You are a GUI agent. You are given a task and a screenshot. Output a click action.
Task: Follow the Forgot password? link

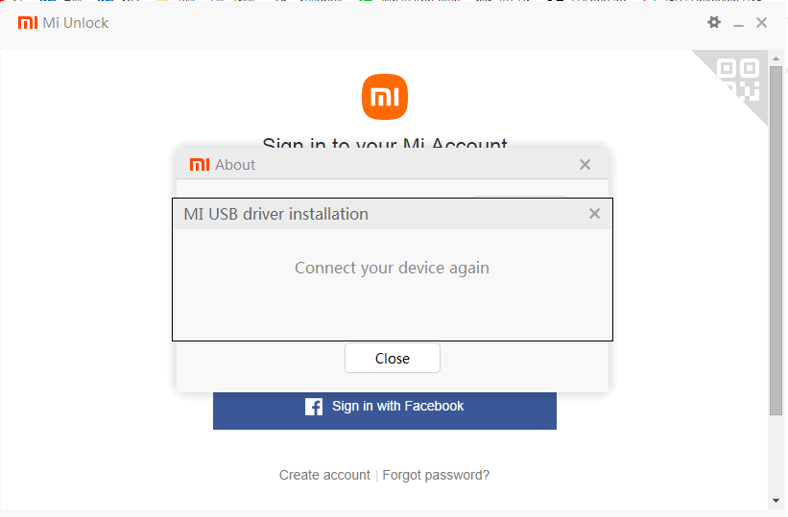(436, 475)
